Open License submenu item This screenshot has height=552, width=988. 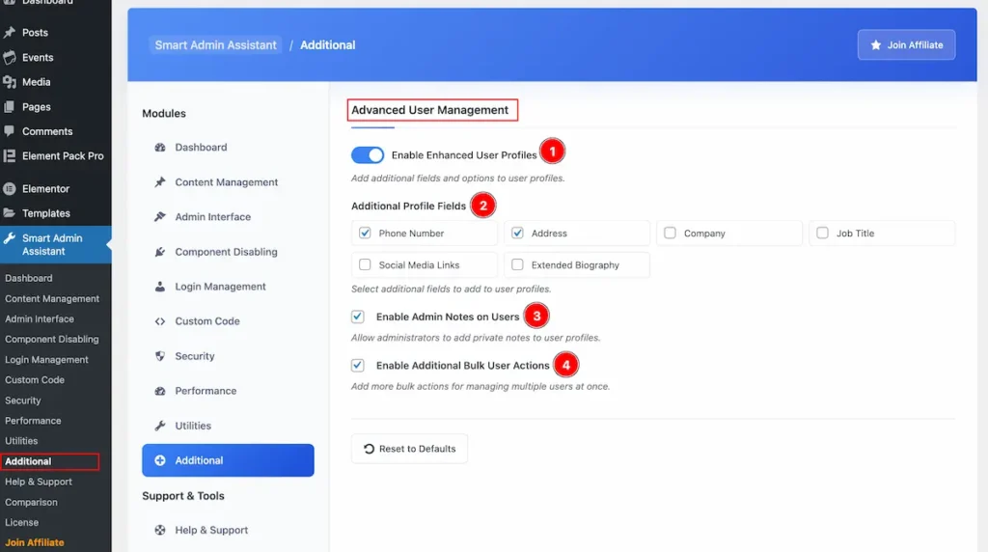(x=22, y=522)
